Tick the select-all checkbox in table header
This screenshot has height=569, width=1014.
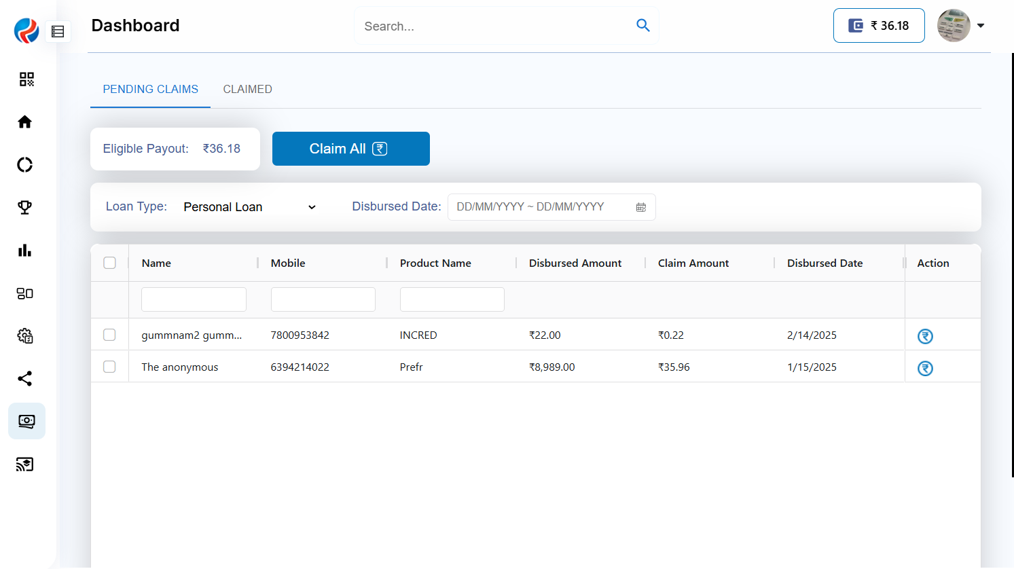pos(109,263)
